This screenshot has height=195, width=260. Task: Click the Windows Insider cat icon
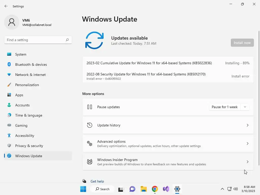pyautogui.click(x=90, y=162)
